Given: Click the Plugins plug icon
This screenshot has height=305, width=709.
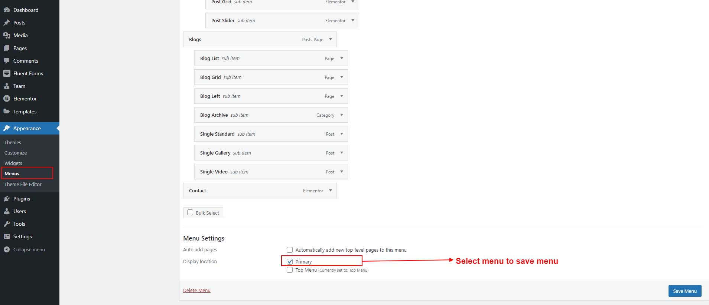Looking at the screenshot, I should point(7,199).
